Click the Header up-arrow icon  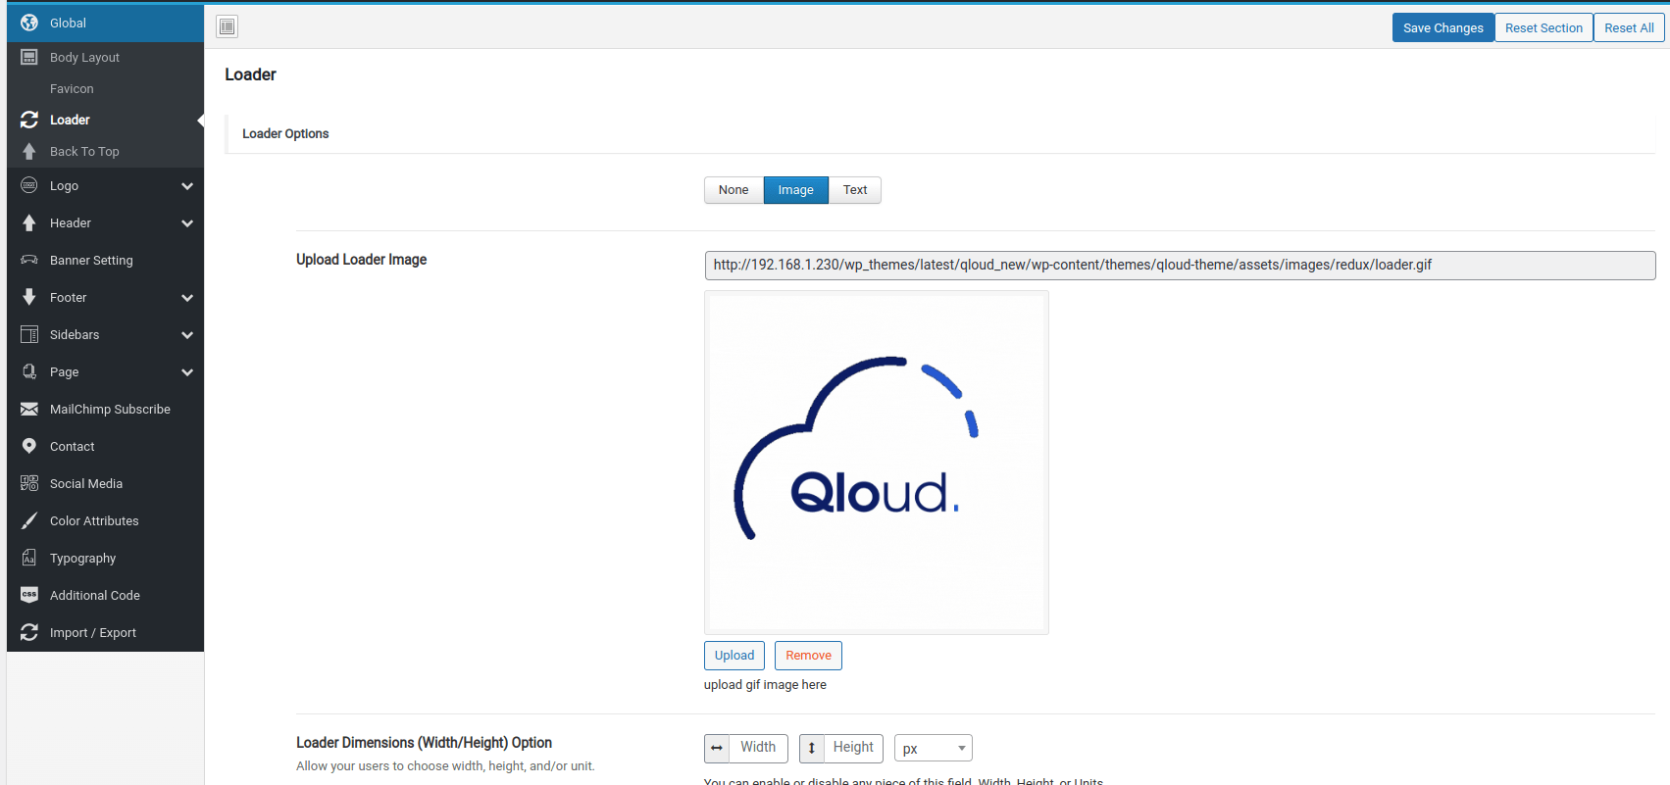click(x=29, y=222)
